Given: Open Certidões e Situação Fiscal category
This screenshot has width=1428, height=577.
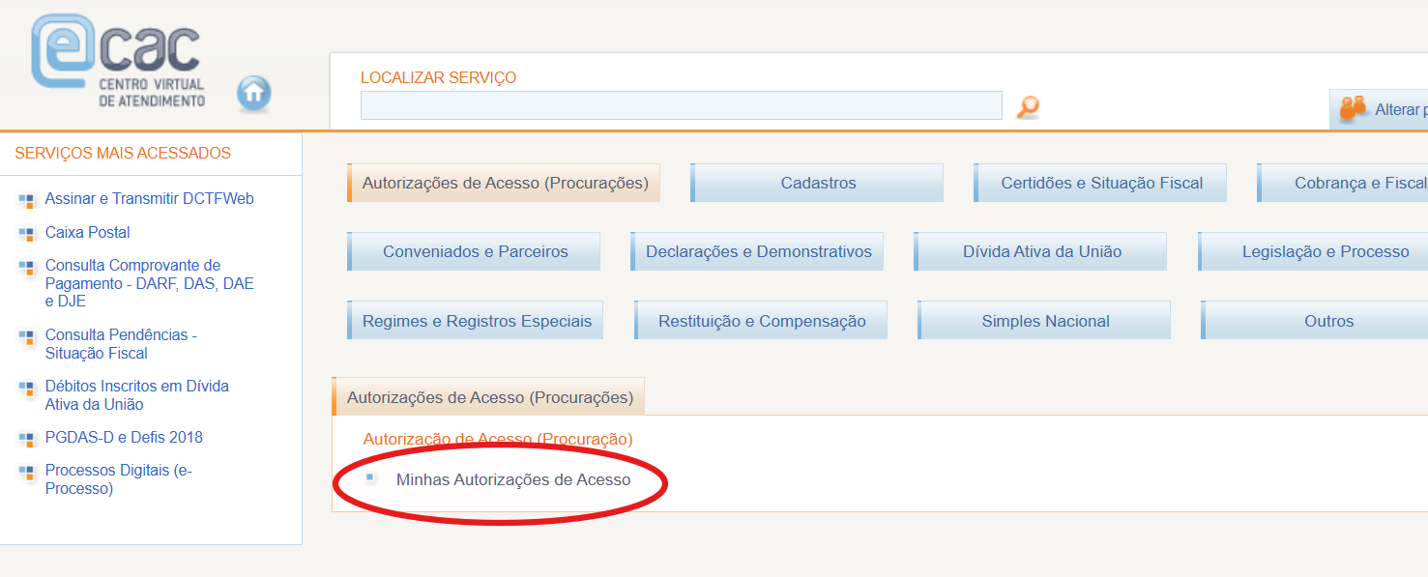Looking at the screenshot, I should click(x=1101, y=183).
